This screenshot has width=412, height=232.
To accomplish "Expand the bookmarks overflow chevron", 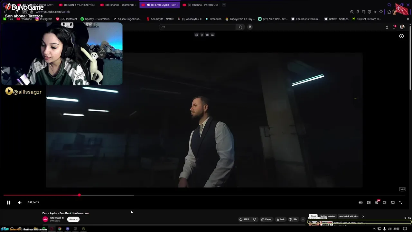I will (408, 19).
